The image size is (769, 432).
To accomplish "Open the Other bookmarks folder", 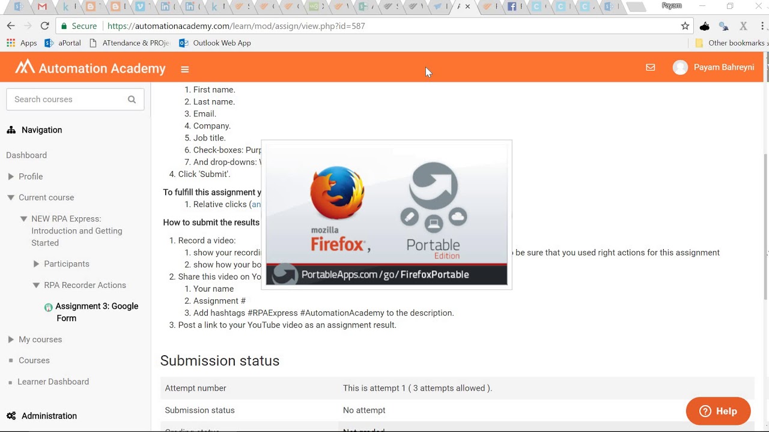I will [729, 43].
